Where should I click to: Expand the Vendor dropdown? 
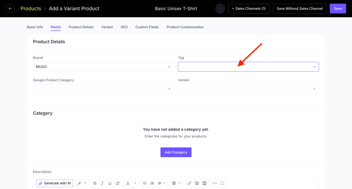tap(249, 89)
